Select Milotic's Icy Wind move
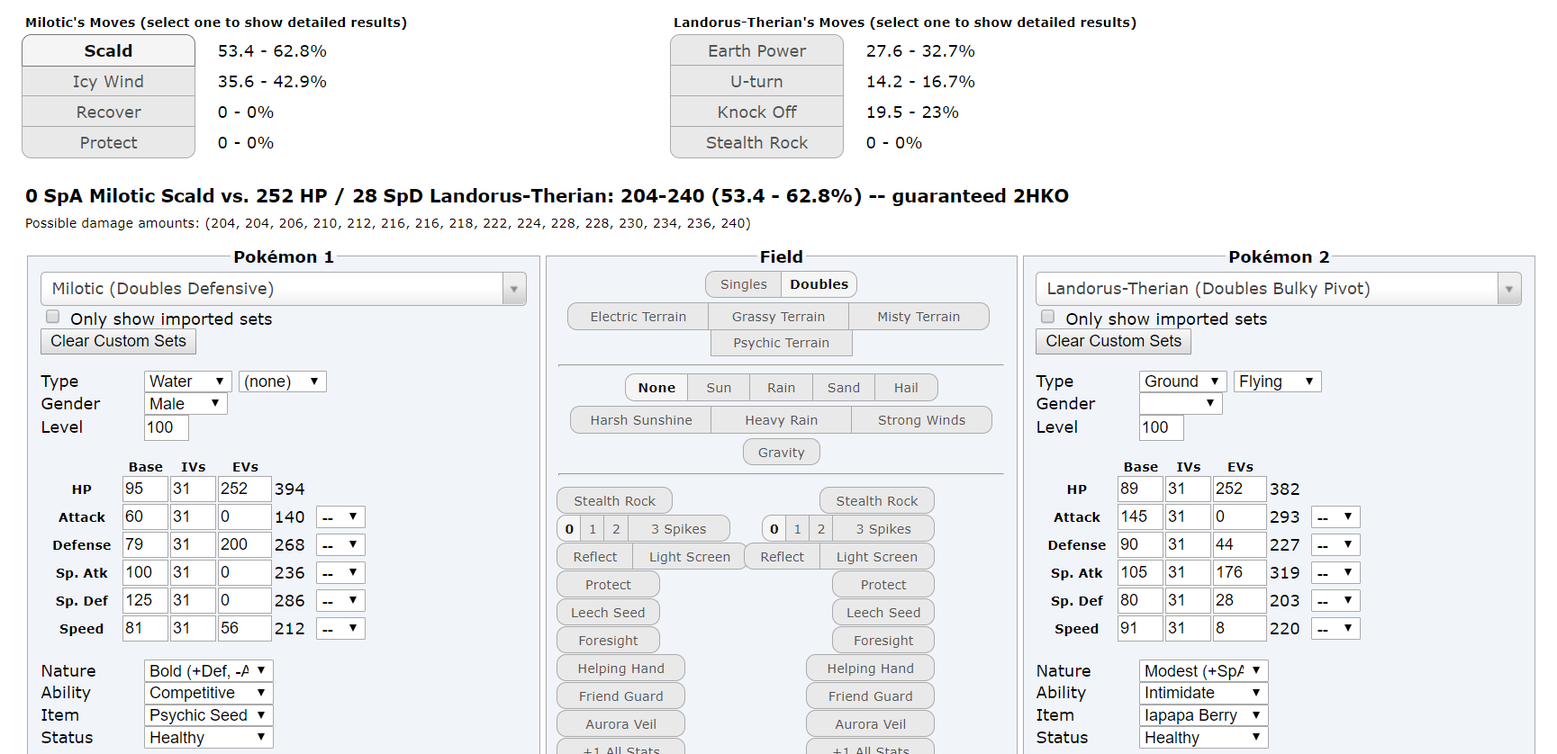The image size is (1557, 754). (108, 81)
